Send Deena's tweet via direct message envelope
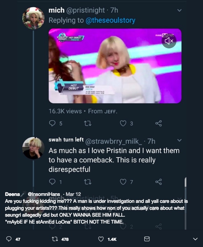 [x=147, y=239]
